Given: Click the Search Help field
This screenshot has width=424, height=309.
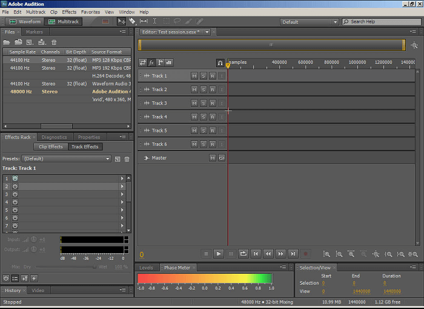Looking at the screenshot, I should point(382,22).
